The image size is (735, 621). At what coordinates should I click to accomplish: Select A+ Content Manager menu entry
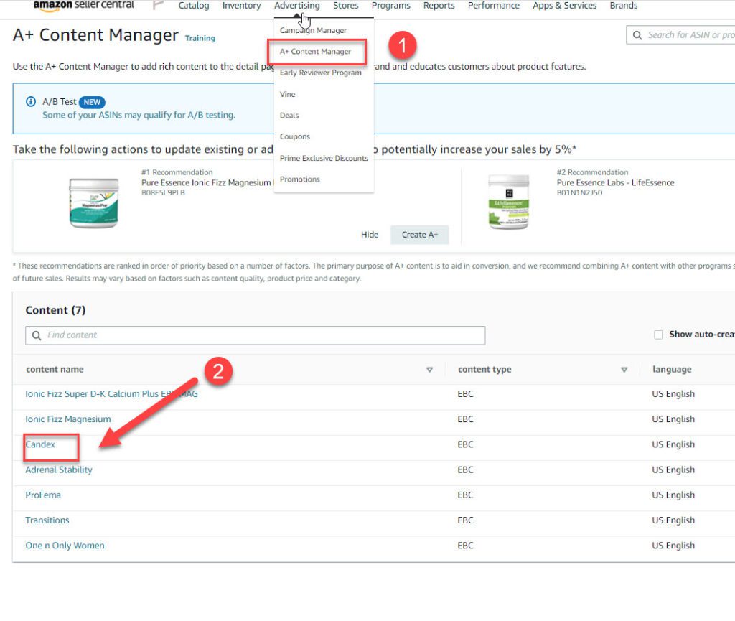tap(315, 52)
